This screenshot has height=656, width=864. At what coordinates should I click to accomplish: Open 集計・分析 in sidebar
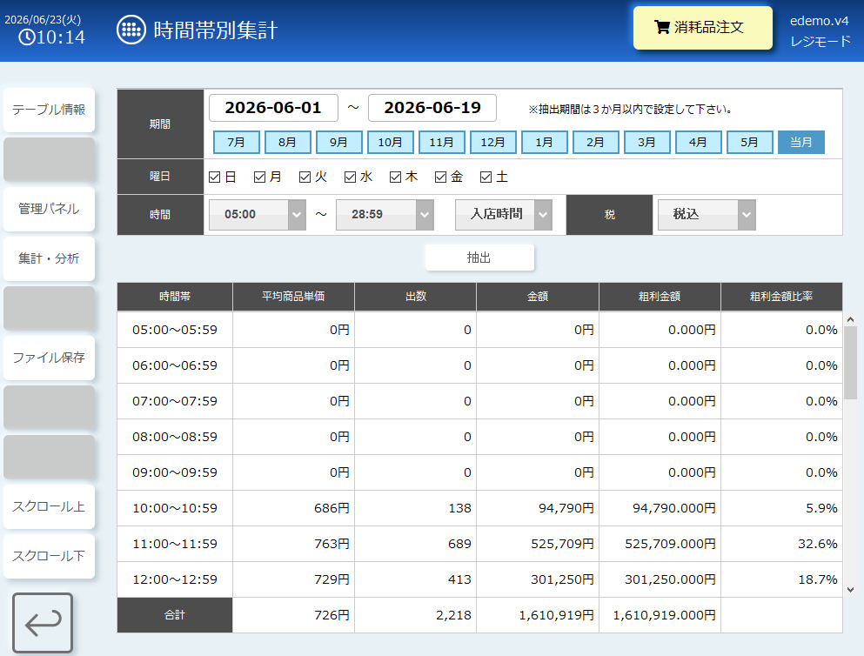click(x=49, y=258)
